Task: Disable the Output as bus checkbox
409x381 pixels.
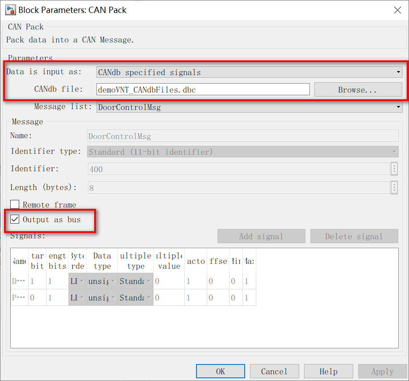Action: [15, 219]
